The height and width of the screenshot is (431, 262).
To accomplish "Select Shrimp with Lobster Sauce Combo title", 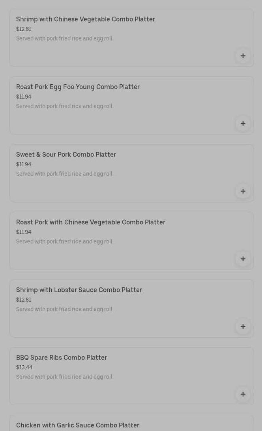I will 79,290.
